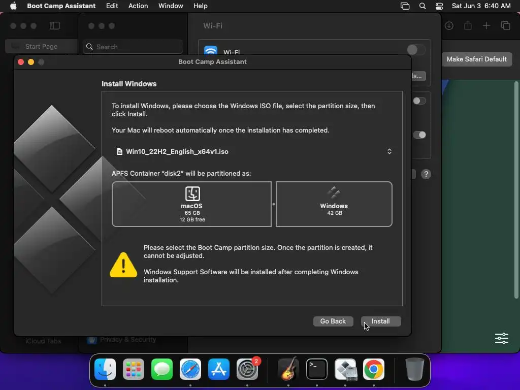Click the Safari page vertical scrollbar
The height and width of the screenshot is (390, 520).
point(516,190)
